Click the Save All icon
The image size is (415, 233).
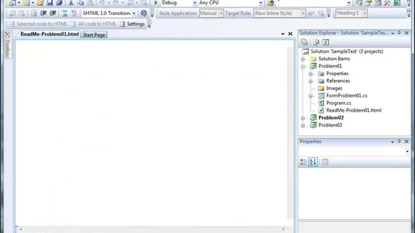tap(59, 3)
